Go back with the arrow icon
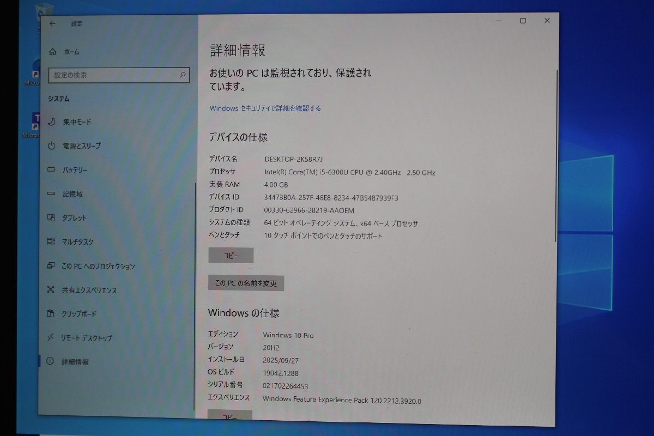The image size is (654, 436). coord(52,23)
